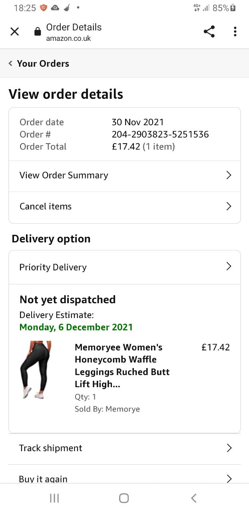Open Buy it again row
249x512 pixels.
(43, 478)
